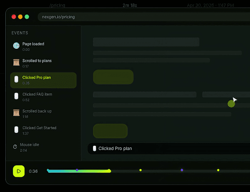Click the 0:36 current time label

pyautogui.click(x=33, y=171)
